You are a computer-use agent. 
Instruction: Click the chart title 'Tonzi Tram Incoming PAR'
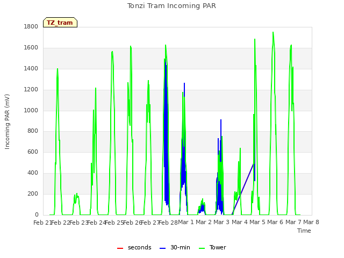pos(171,6)
